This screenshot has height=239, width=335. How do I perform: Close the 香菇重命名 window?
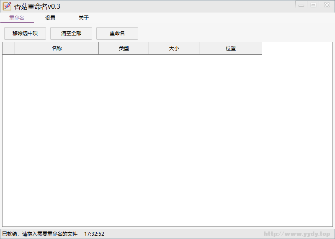(327, 5)
